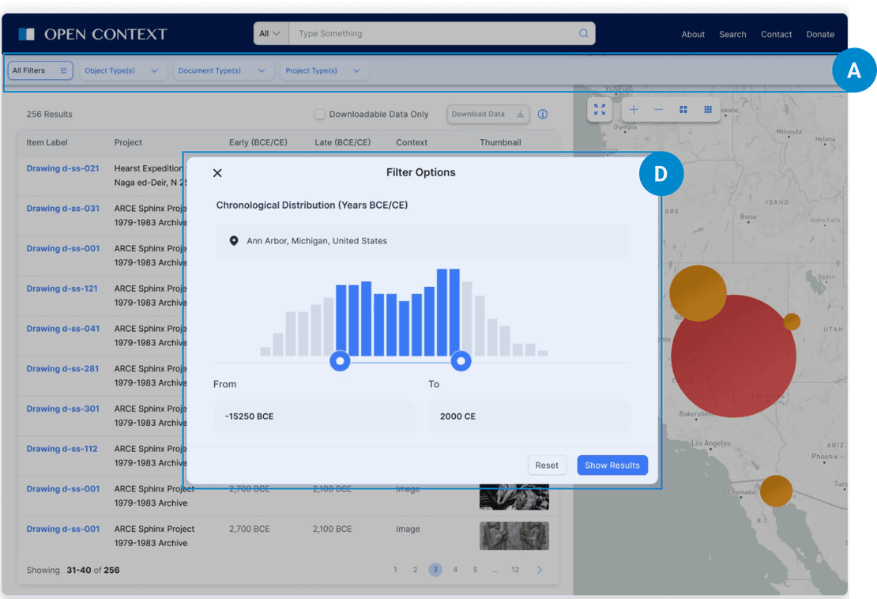Open the Drawing d-ss-041 link
877x599 pixels.
coord(62,329)
